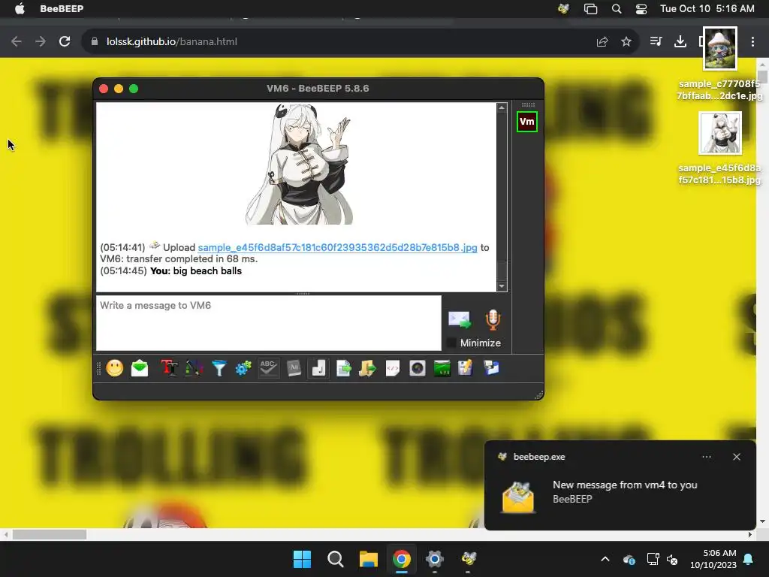
Task: Send the message with the envelope arrow button
Action: click(460, 320)
